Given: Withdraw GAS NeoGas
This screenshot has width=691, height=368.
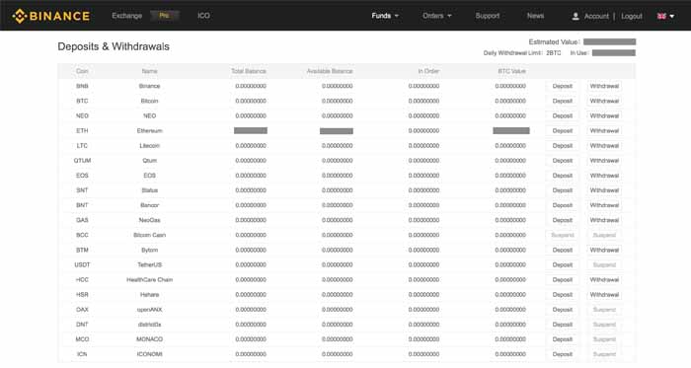Looking at the screenshot, I should [604, 220].
